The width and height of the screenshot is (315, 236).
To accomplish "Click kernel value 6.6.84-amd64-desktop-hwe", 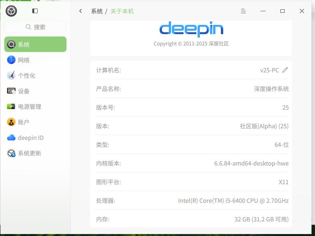I will pyautogui.click(x=251, y=163).
